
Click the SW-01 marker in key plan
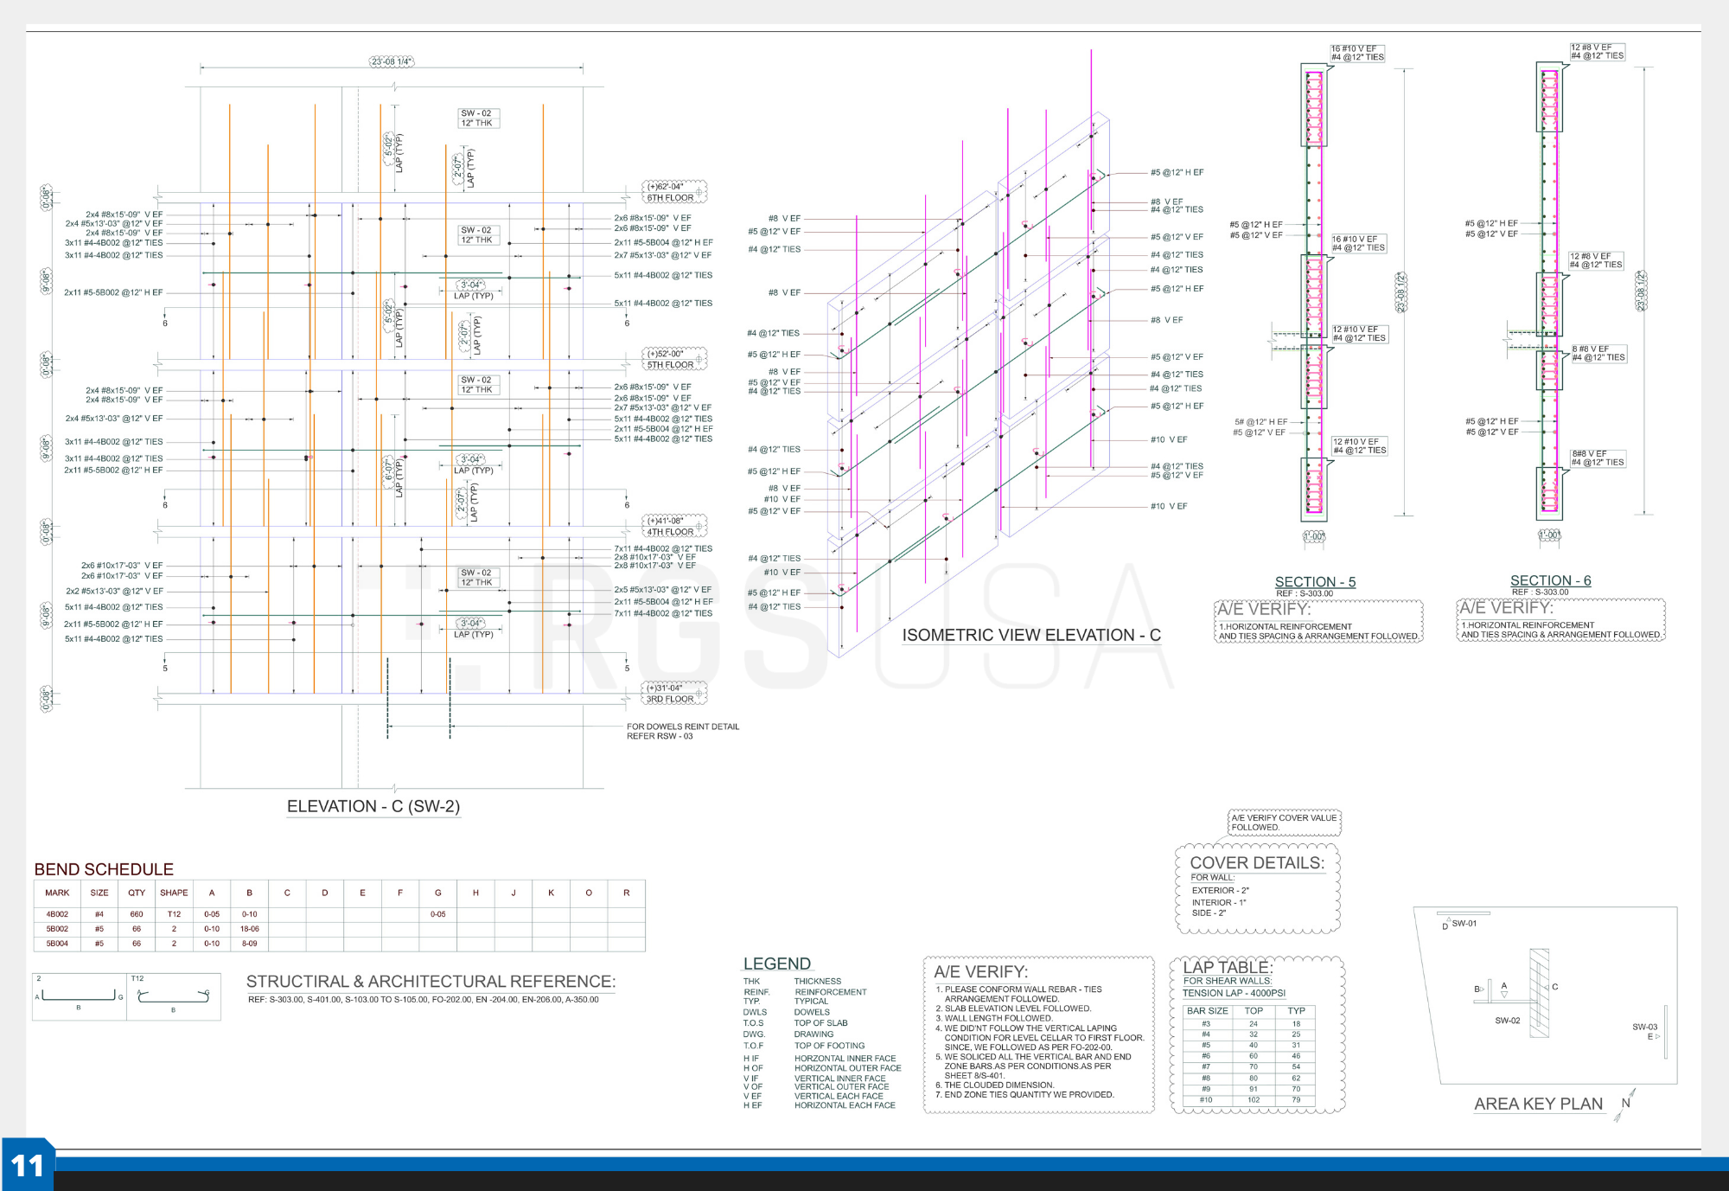1464,923
